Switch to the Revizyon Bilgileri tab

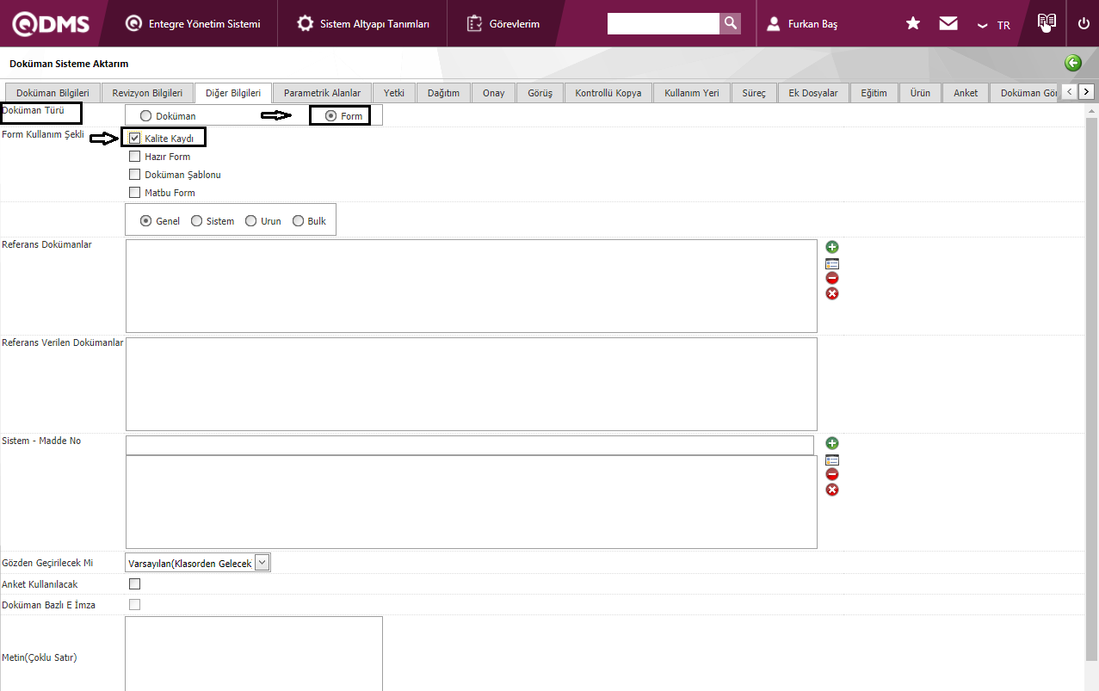coord(147,93)
